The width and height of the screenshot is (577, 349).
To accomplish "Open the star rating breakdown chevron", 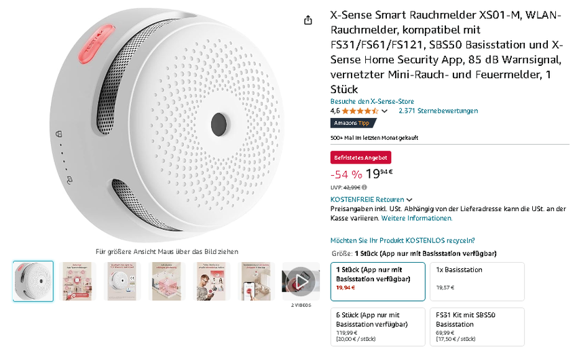I will pos(385,111).
